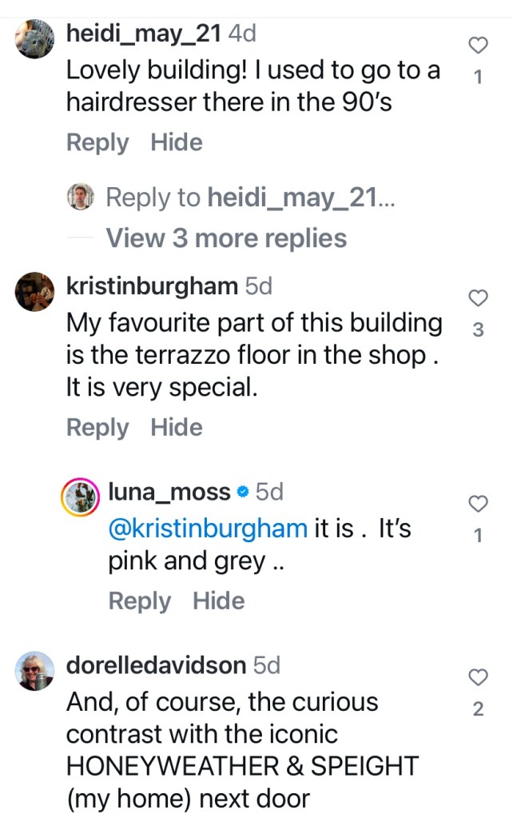
Task: Tap the luna_moss verified badge
Action: [243, 493]
